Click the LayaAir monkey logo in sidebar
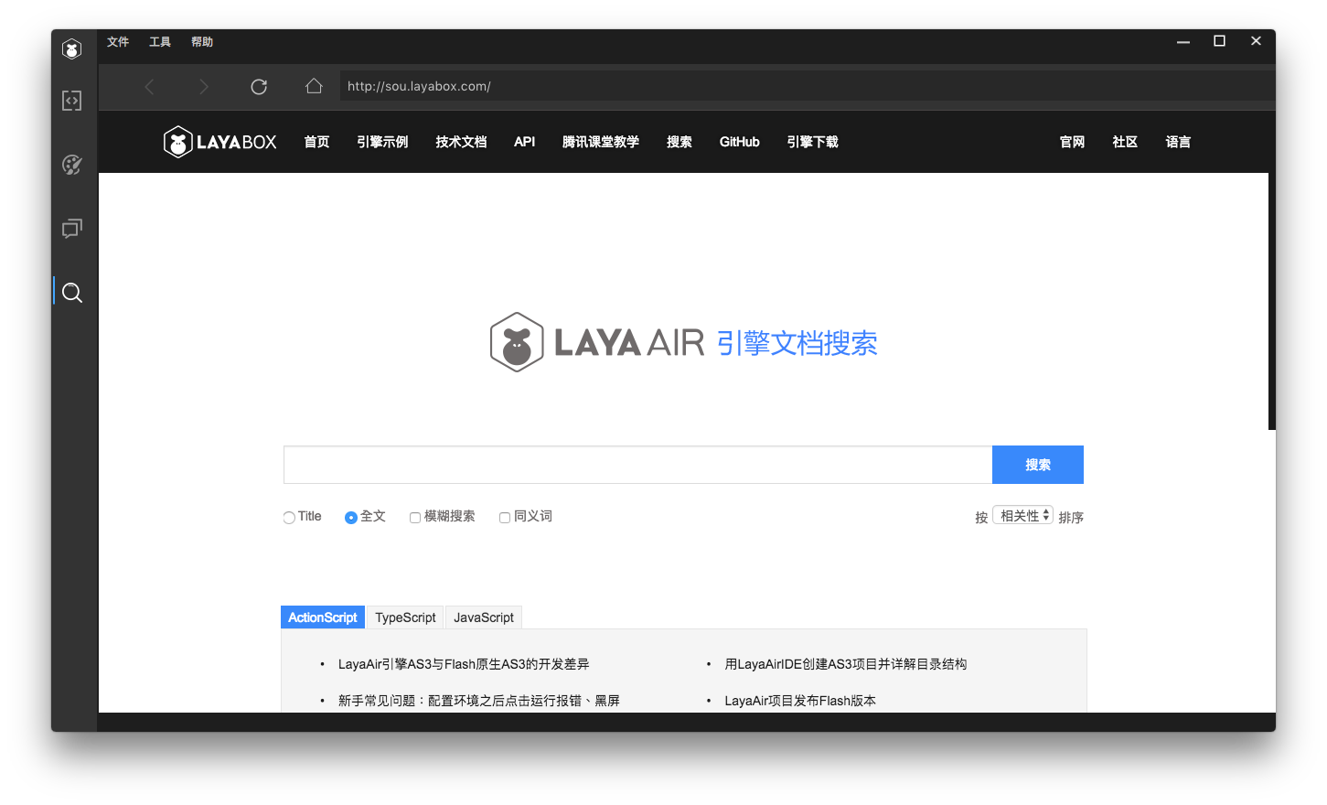1327x805 pixels. click(x=72, y=49)
